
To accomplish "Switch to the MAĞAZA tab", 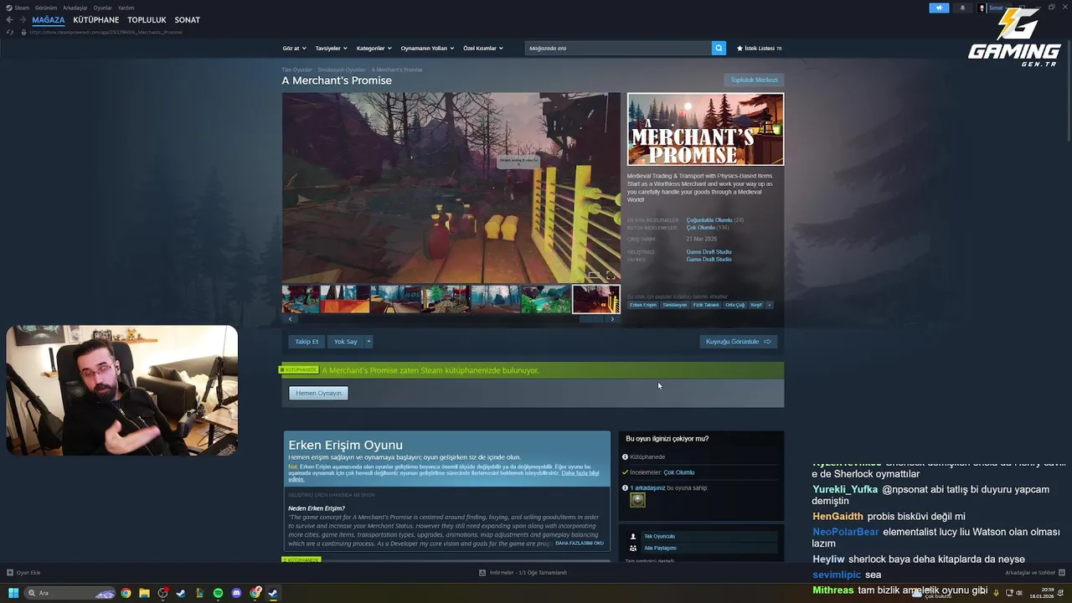I will click(x=49, y=20).
